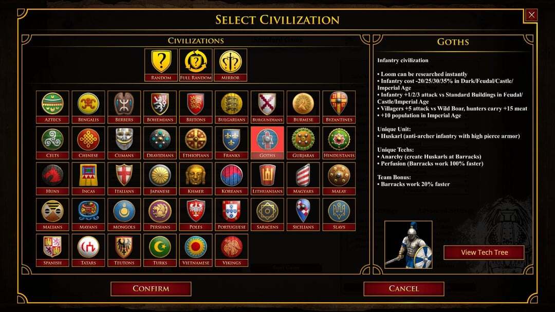Screen dimensions: 555x312
Task: Select the Random civilization option
Action: (161, 65)
